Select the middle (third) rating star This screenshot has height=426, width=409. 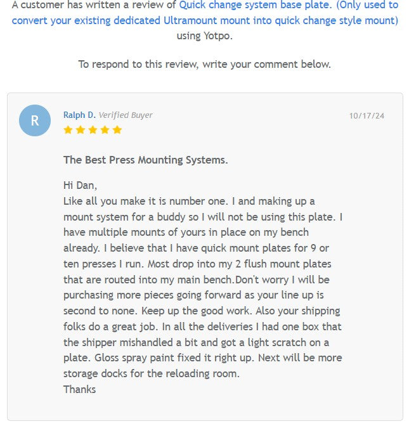coord(93,130)
